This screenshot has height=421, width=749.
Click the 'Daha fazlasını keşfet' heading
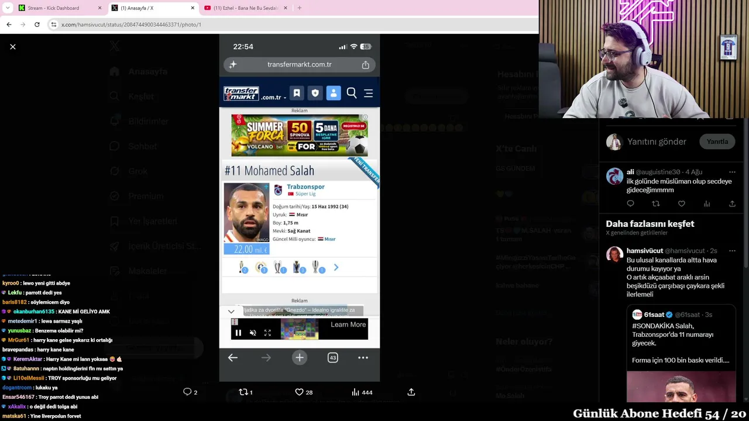(x=650, y=224)
